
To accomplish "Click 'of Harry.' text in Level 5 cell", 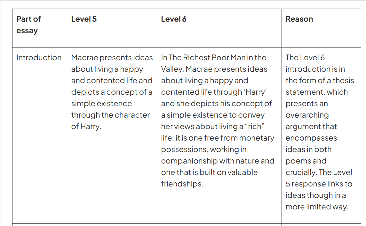I will point(86,127).
